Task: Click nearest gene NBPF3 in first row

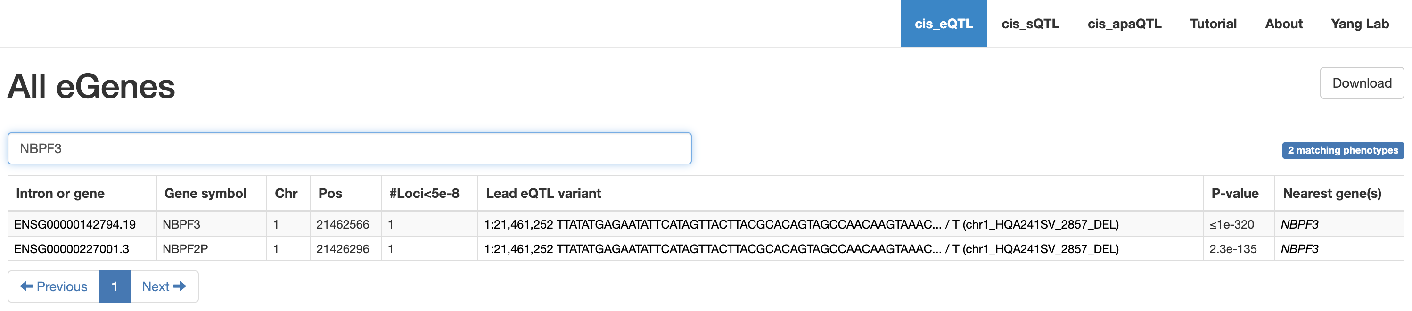Action: point(1299,224)
